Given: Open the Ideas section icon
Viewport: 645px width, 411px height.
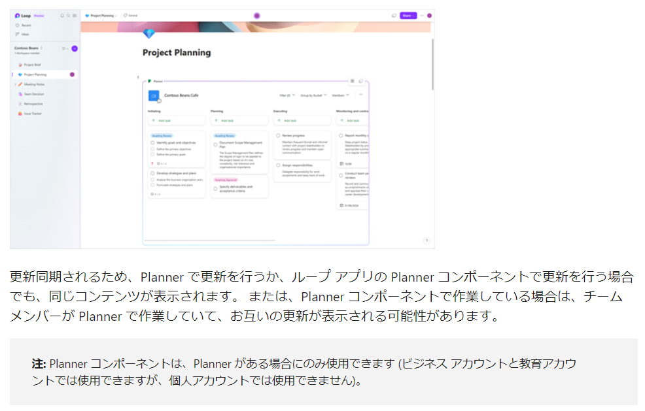Looking at the screenshot, I should click(18, 34).
